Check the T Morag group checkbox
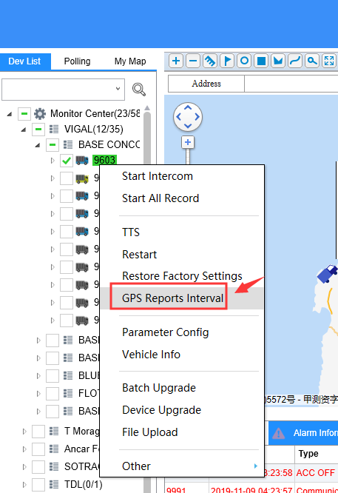Screen dimensions: 338x493 [x=38, y=432]
